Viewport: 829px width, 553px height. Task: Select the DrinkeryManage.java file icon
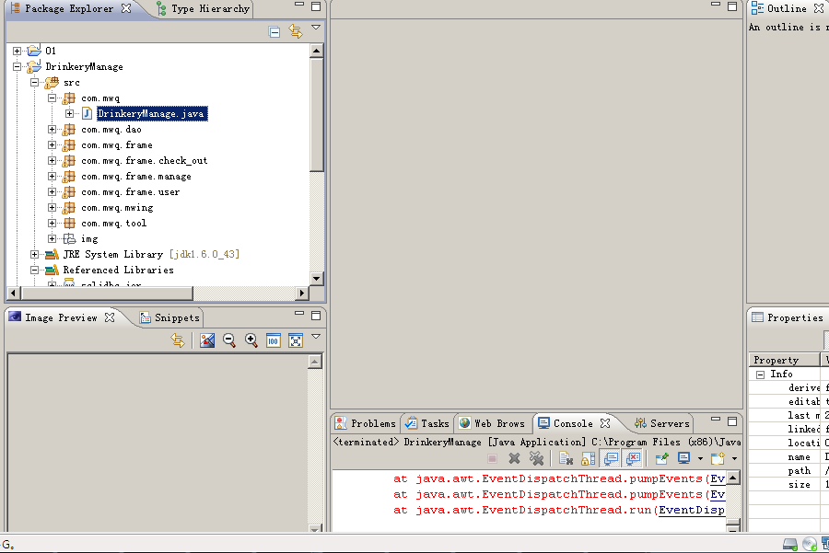point(88,113)
